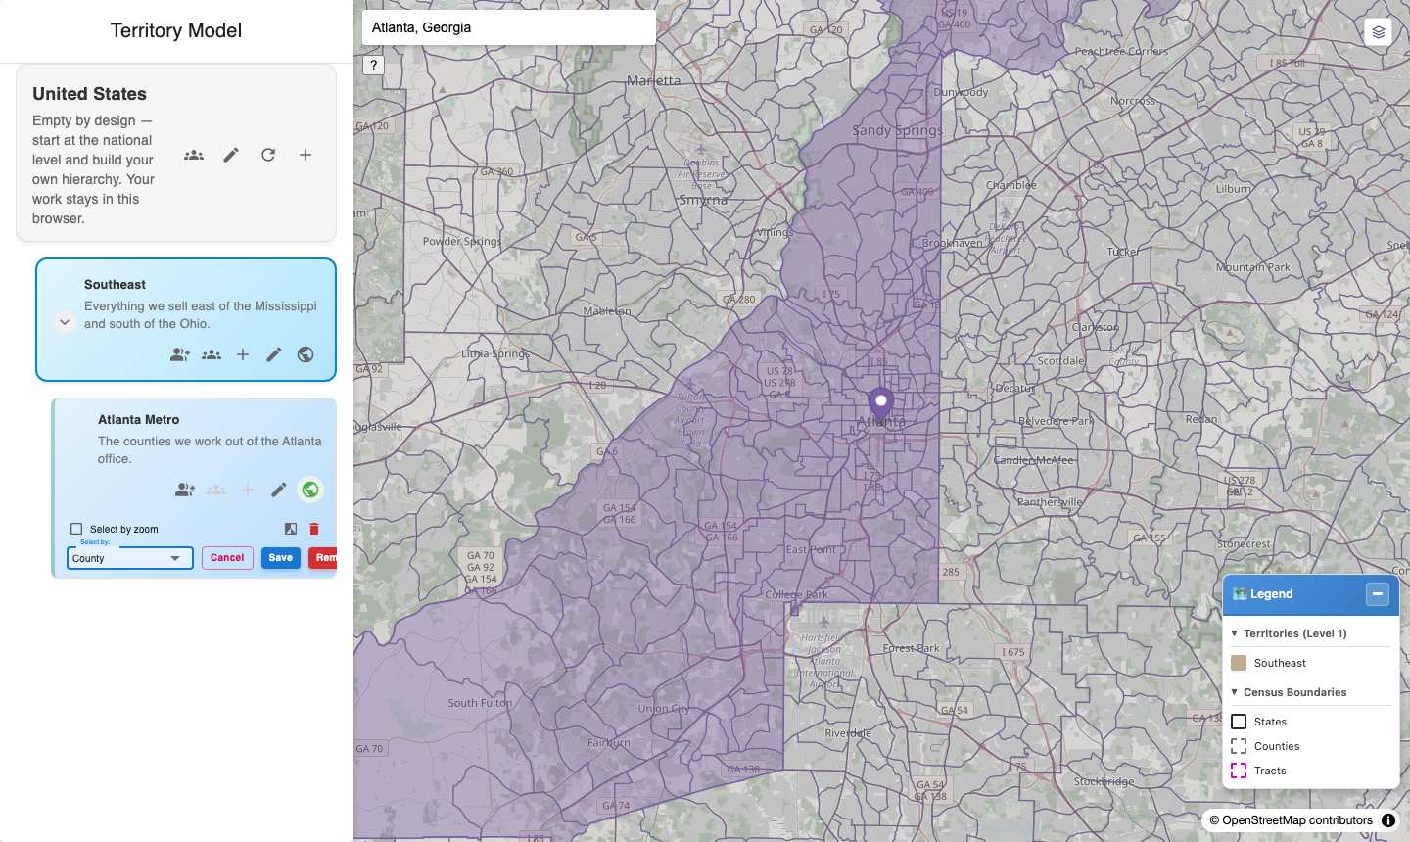
Task: Toggle the States boundary in legend
Action: (1239, 722)
